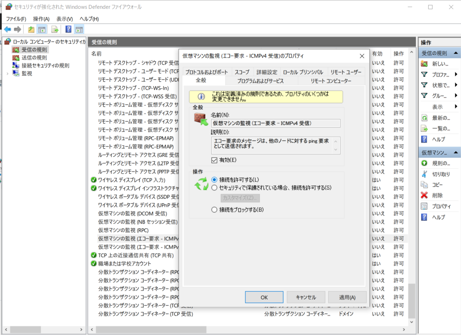This screenshot has height=335, width=461.
Task: Switch to the 詳細設定 tab
Action: (267, 72)
